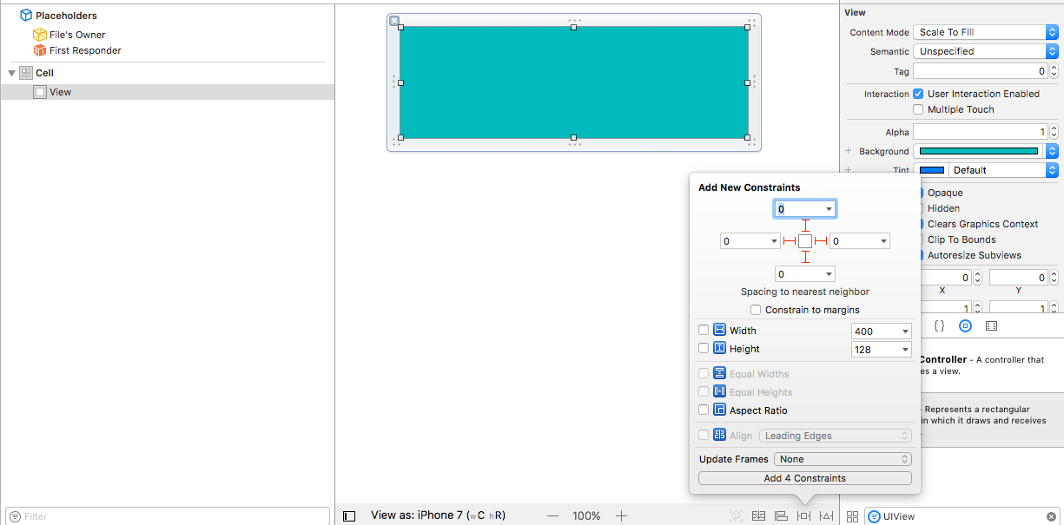Screen dimensions: 1064x525
Task: Zoom out with the minus icon
Action: click(552, 515)
